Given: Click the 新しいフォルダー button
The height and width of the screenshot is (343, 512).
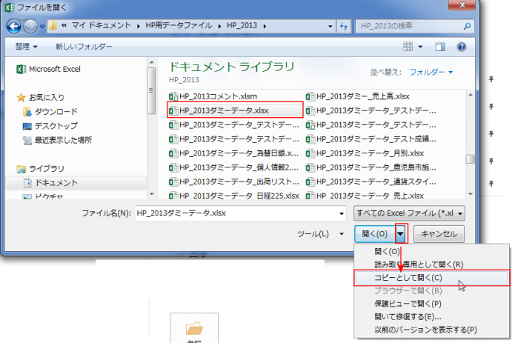Looking at the screenshot, I should 84,47.
